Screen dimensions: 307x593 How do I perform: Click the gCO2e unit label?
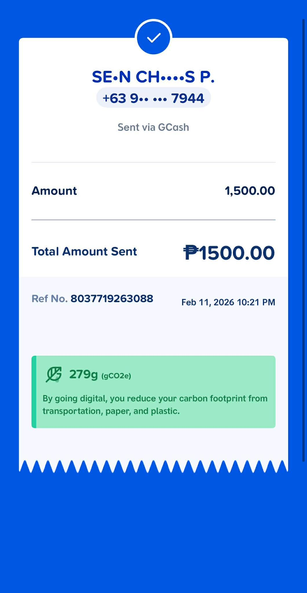point(116,376)
